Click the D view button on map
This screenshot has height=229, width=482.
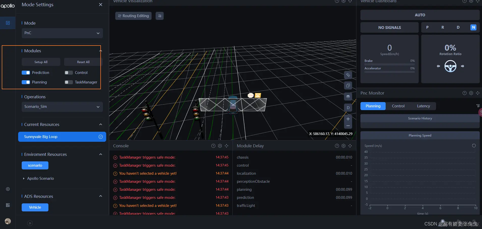point(348,108)
